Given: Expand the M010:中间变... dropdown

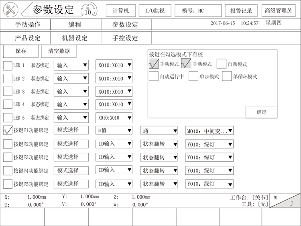Looking at the screenshot, I should pyautogui.click(x=209, y=130).
